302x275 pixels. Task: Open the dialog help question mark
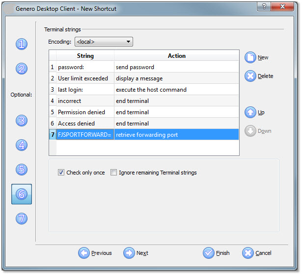coord(264,6)
